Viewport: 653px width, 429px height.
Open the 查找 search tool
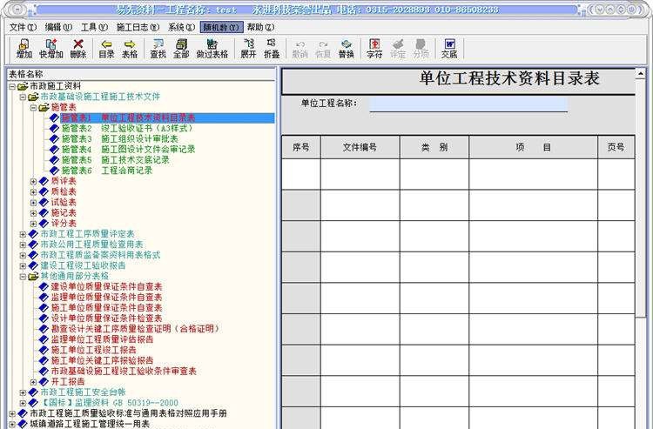(x=158, y=48)
